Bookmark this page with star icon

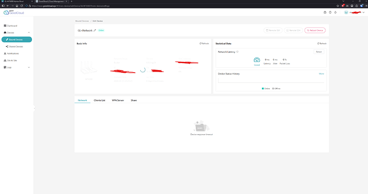[338, 6]
